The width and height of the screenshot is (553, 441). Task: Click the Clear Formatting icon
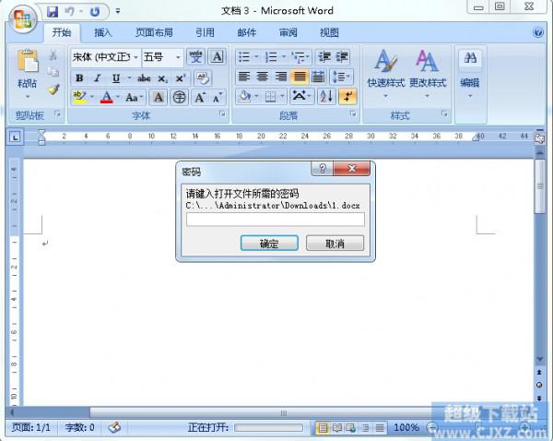tap(202, 78)
